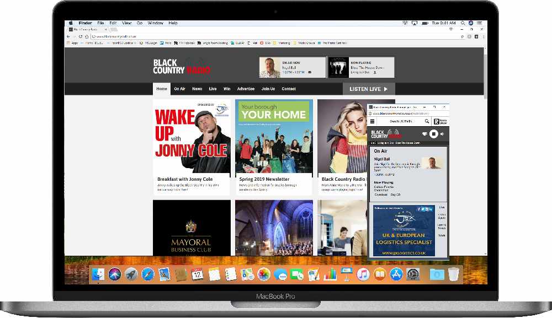This screenshot has width=552, height=318.
Task: Go to Home navigation tab
Action: click(x=162, y=89)
